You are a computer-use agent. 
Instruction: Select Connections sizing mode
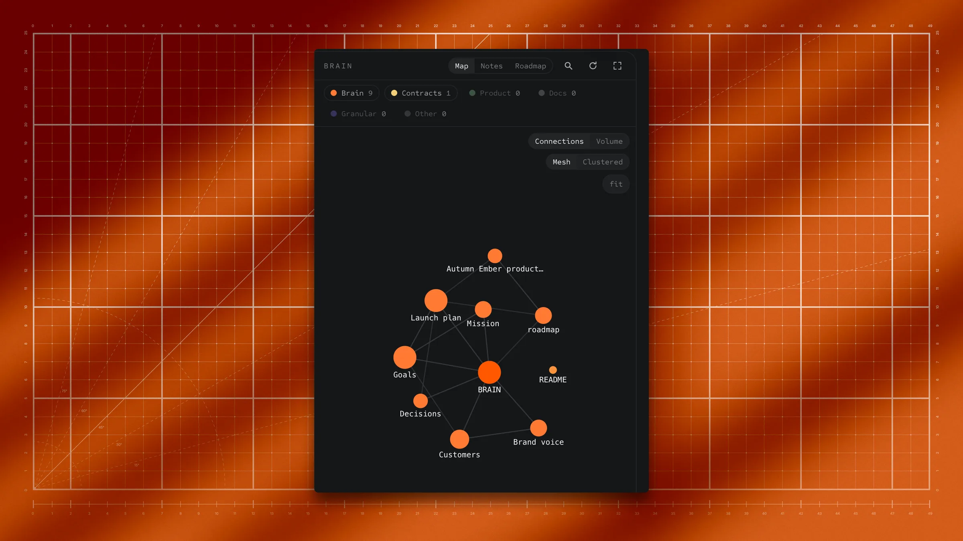(x=559, y=141)
